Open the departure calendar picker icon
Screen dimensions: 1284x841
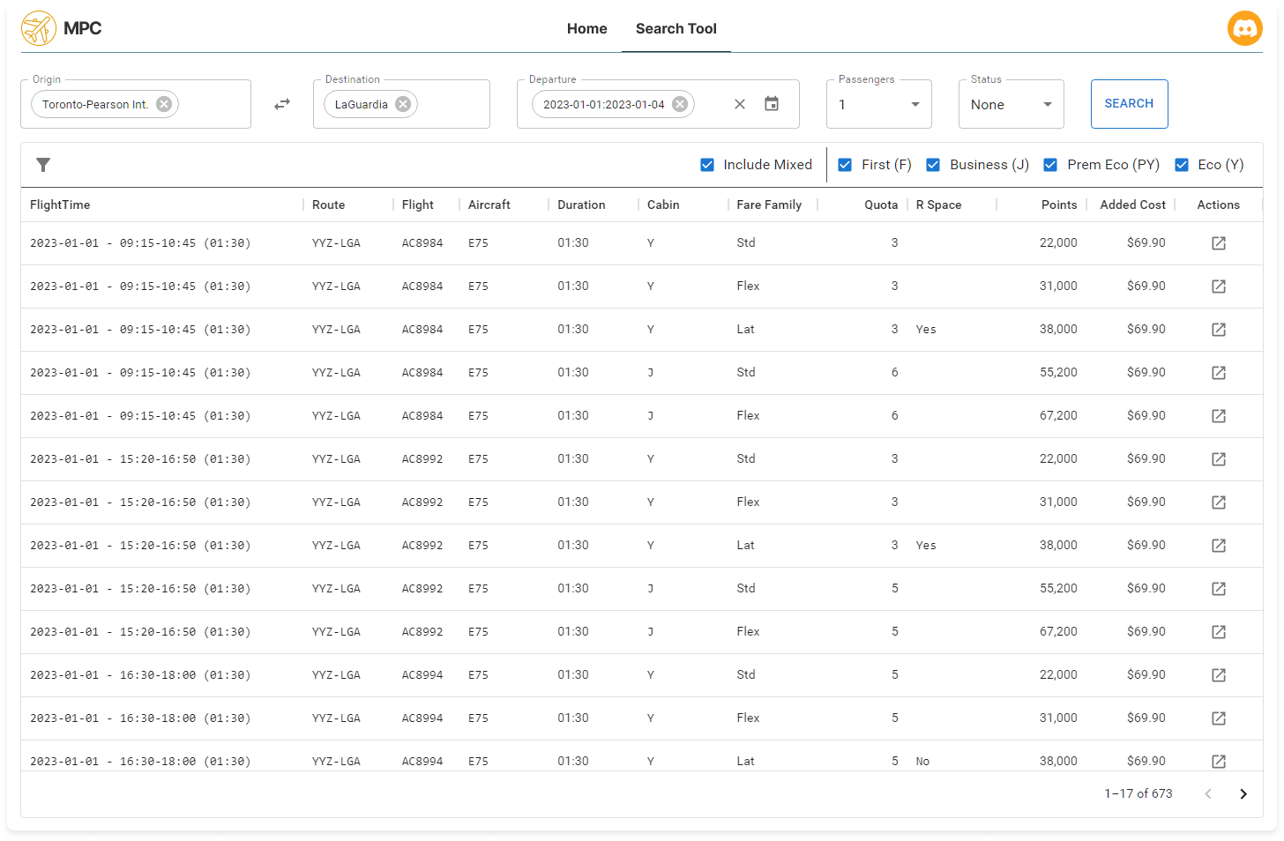772,104
